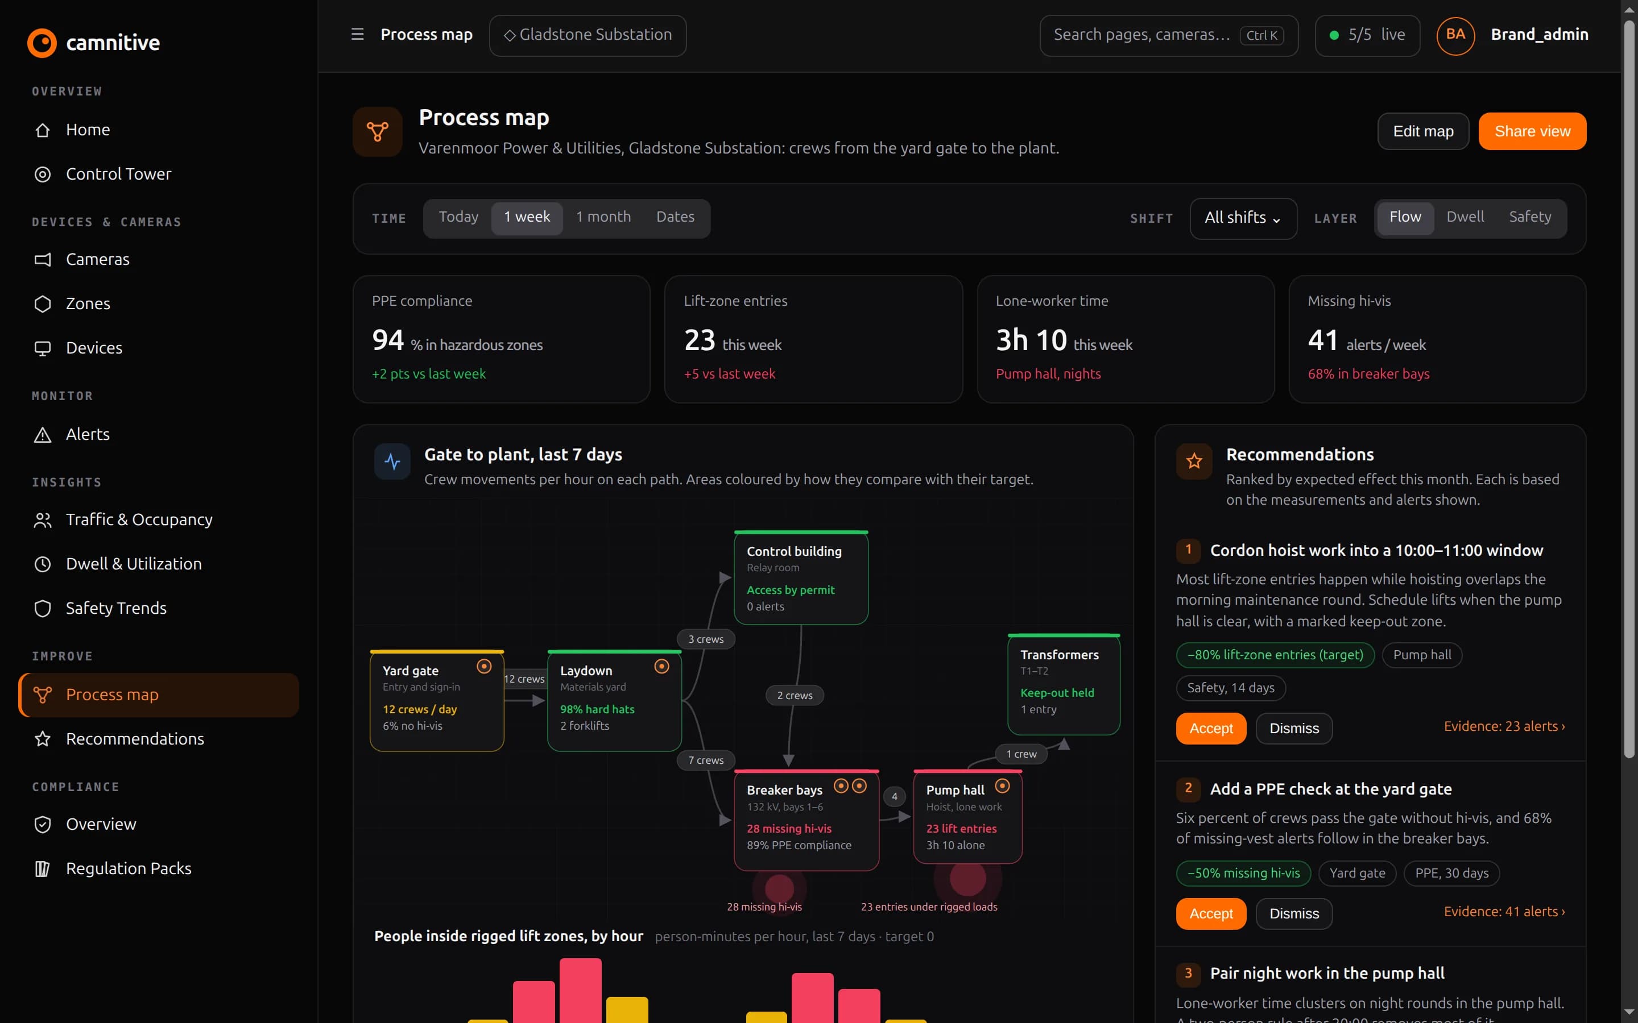1638x1023 pixels.
Task: Click the Edit map button
Action: [x=1423, y=131]
